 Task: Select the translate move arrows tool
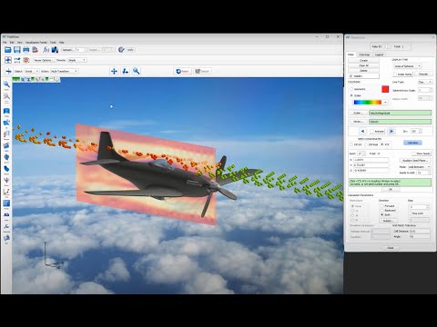[x=114, y=71]
